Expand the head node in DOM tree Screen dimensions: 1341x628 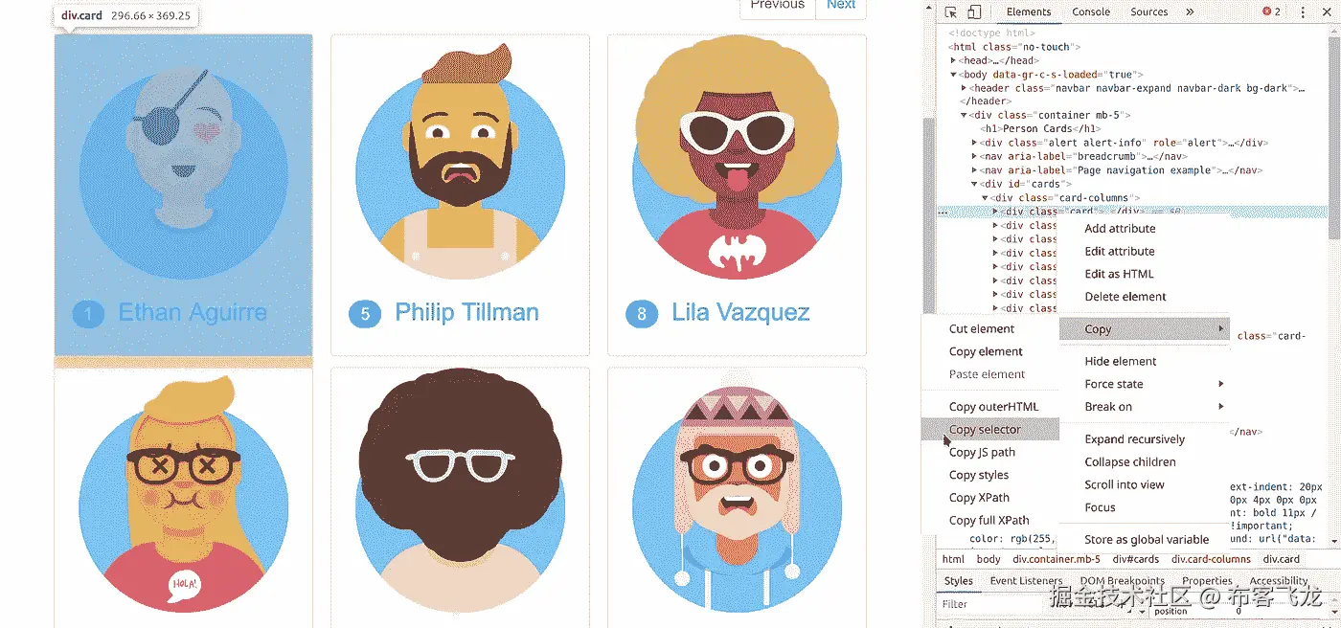pos(953,60)
